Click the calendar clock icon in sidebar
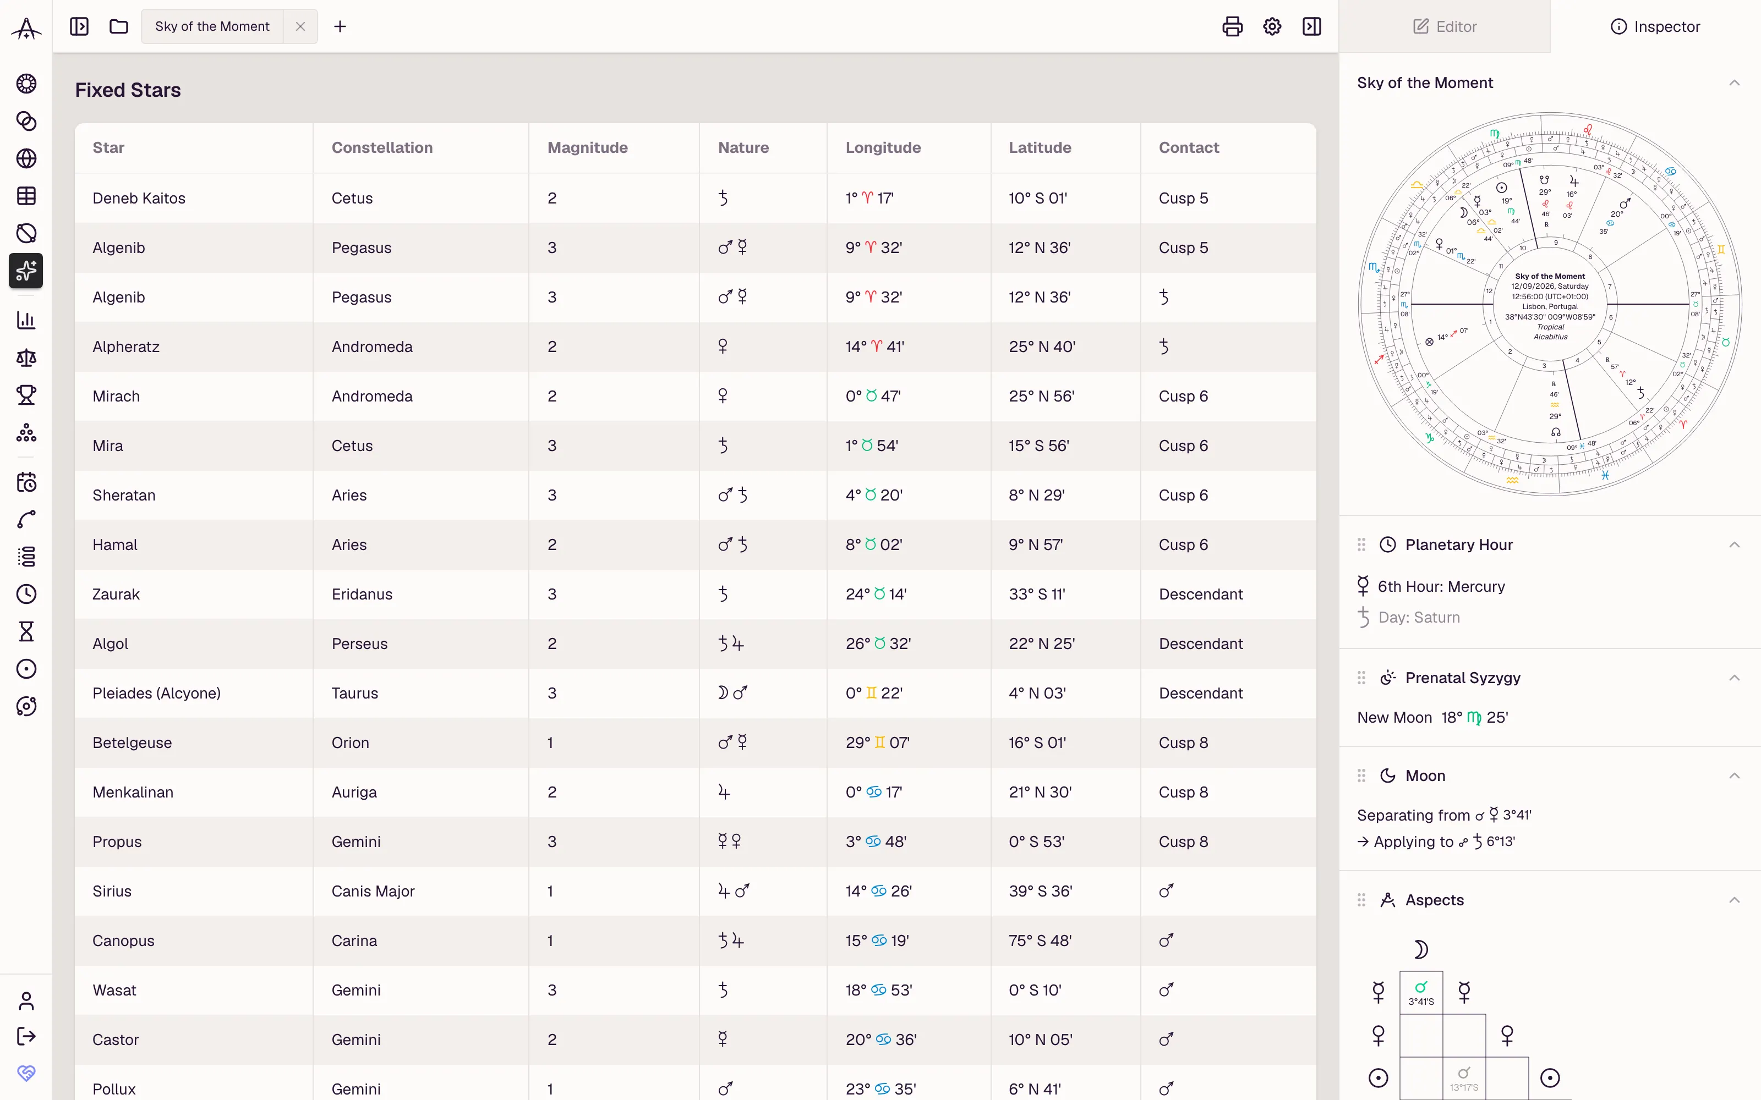 point(26,482)
